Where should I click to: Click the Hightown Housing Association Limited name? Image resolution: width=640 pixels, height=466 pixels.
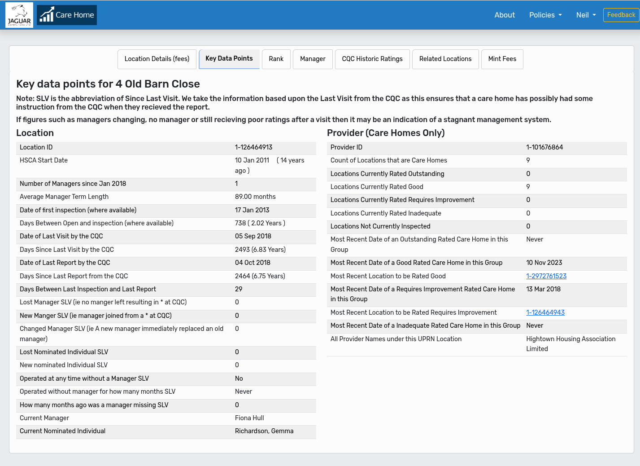(x=570, y=344)
